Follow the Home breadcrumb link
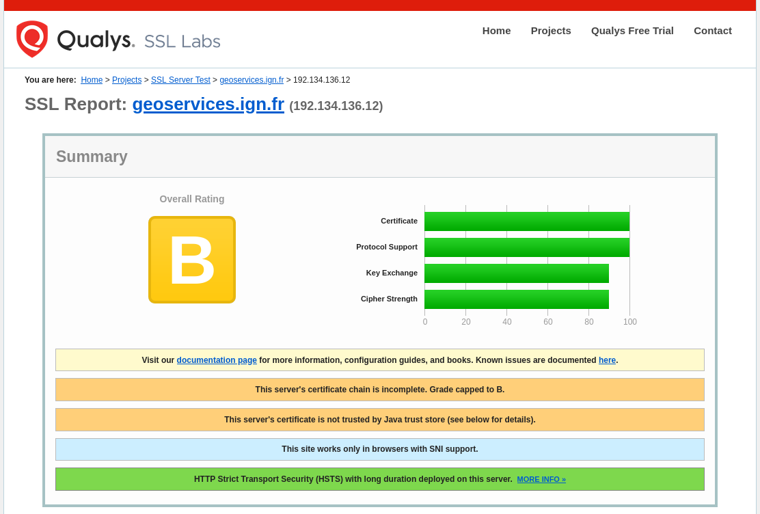This screenshot has height=514, width=760. coord(92,79)
